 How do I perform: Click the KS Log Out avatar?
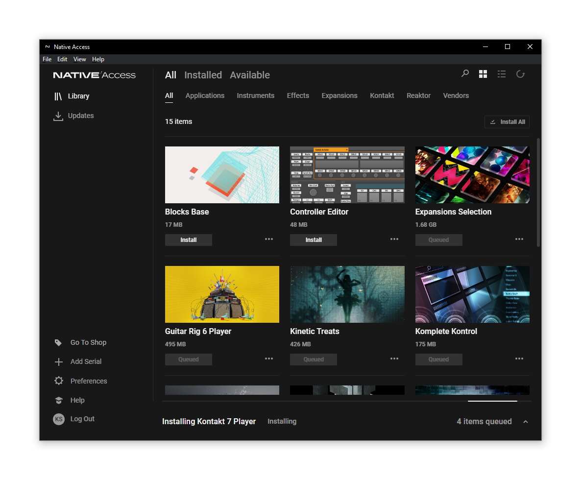(x=59, y=419)
